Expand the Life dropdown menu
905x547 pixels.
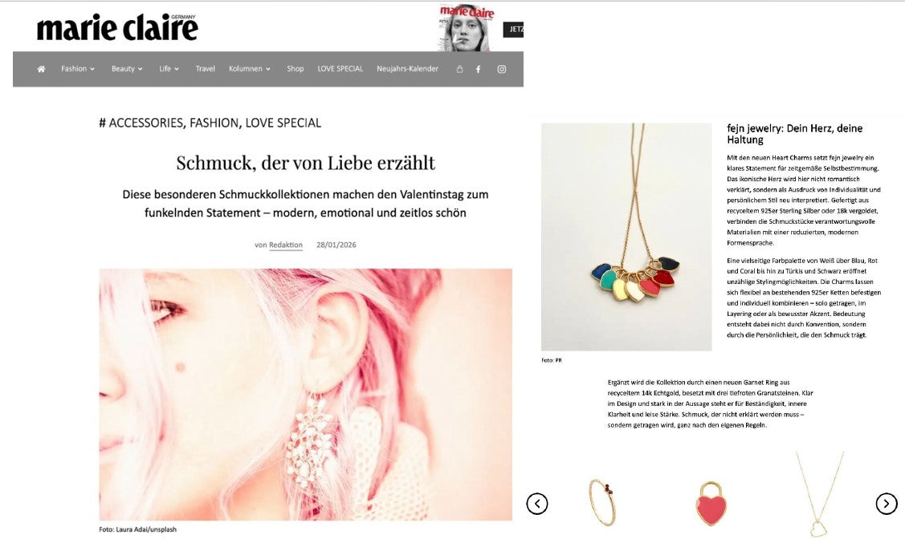169,69
